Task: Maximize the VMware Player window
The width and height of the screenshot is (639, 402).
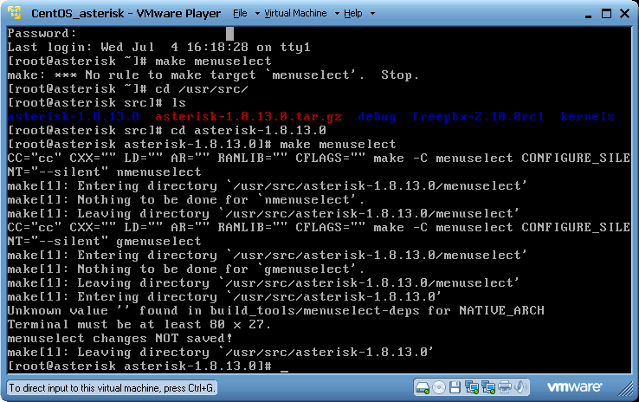Action: [603, 13]
